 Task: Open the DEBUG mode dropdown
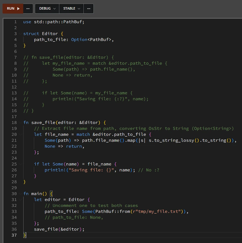click(47, 9)
